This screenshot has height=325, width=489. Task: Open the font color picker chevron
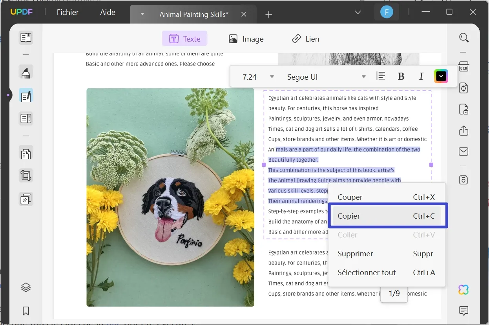pyautogui.click(x=441, y=76)
